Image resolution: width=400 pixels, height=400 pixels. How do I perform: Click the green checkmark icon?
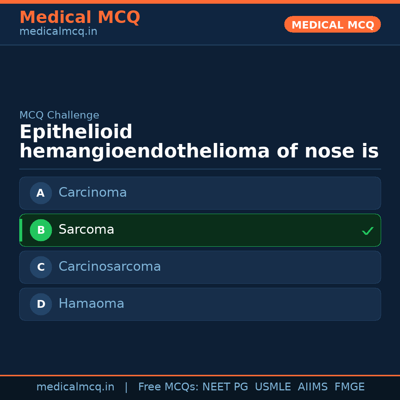[367, 231]
